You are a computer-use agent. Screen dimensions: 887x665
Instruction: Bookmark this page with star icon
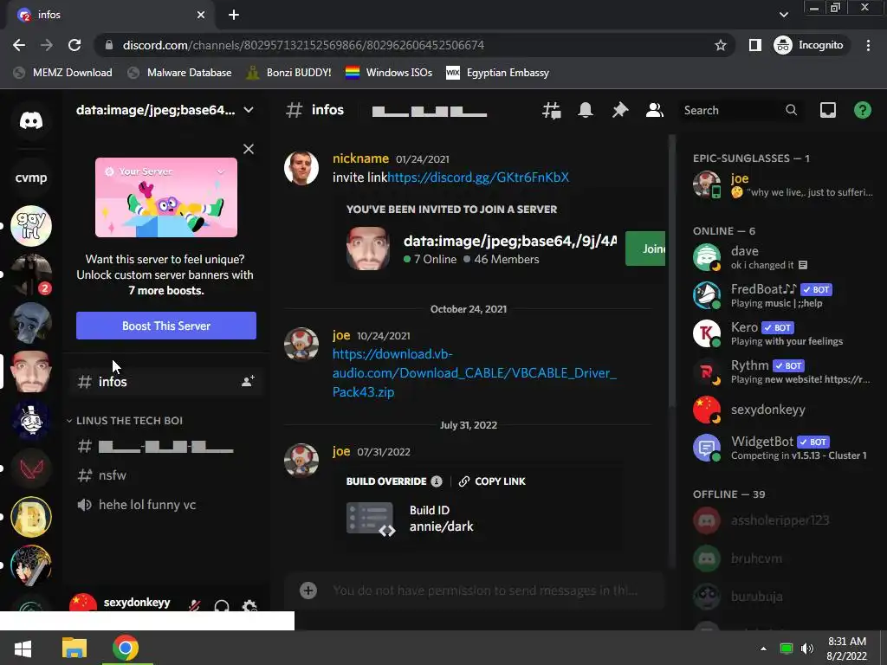pos(720,45)
